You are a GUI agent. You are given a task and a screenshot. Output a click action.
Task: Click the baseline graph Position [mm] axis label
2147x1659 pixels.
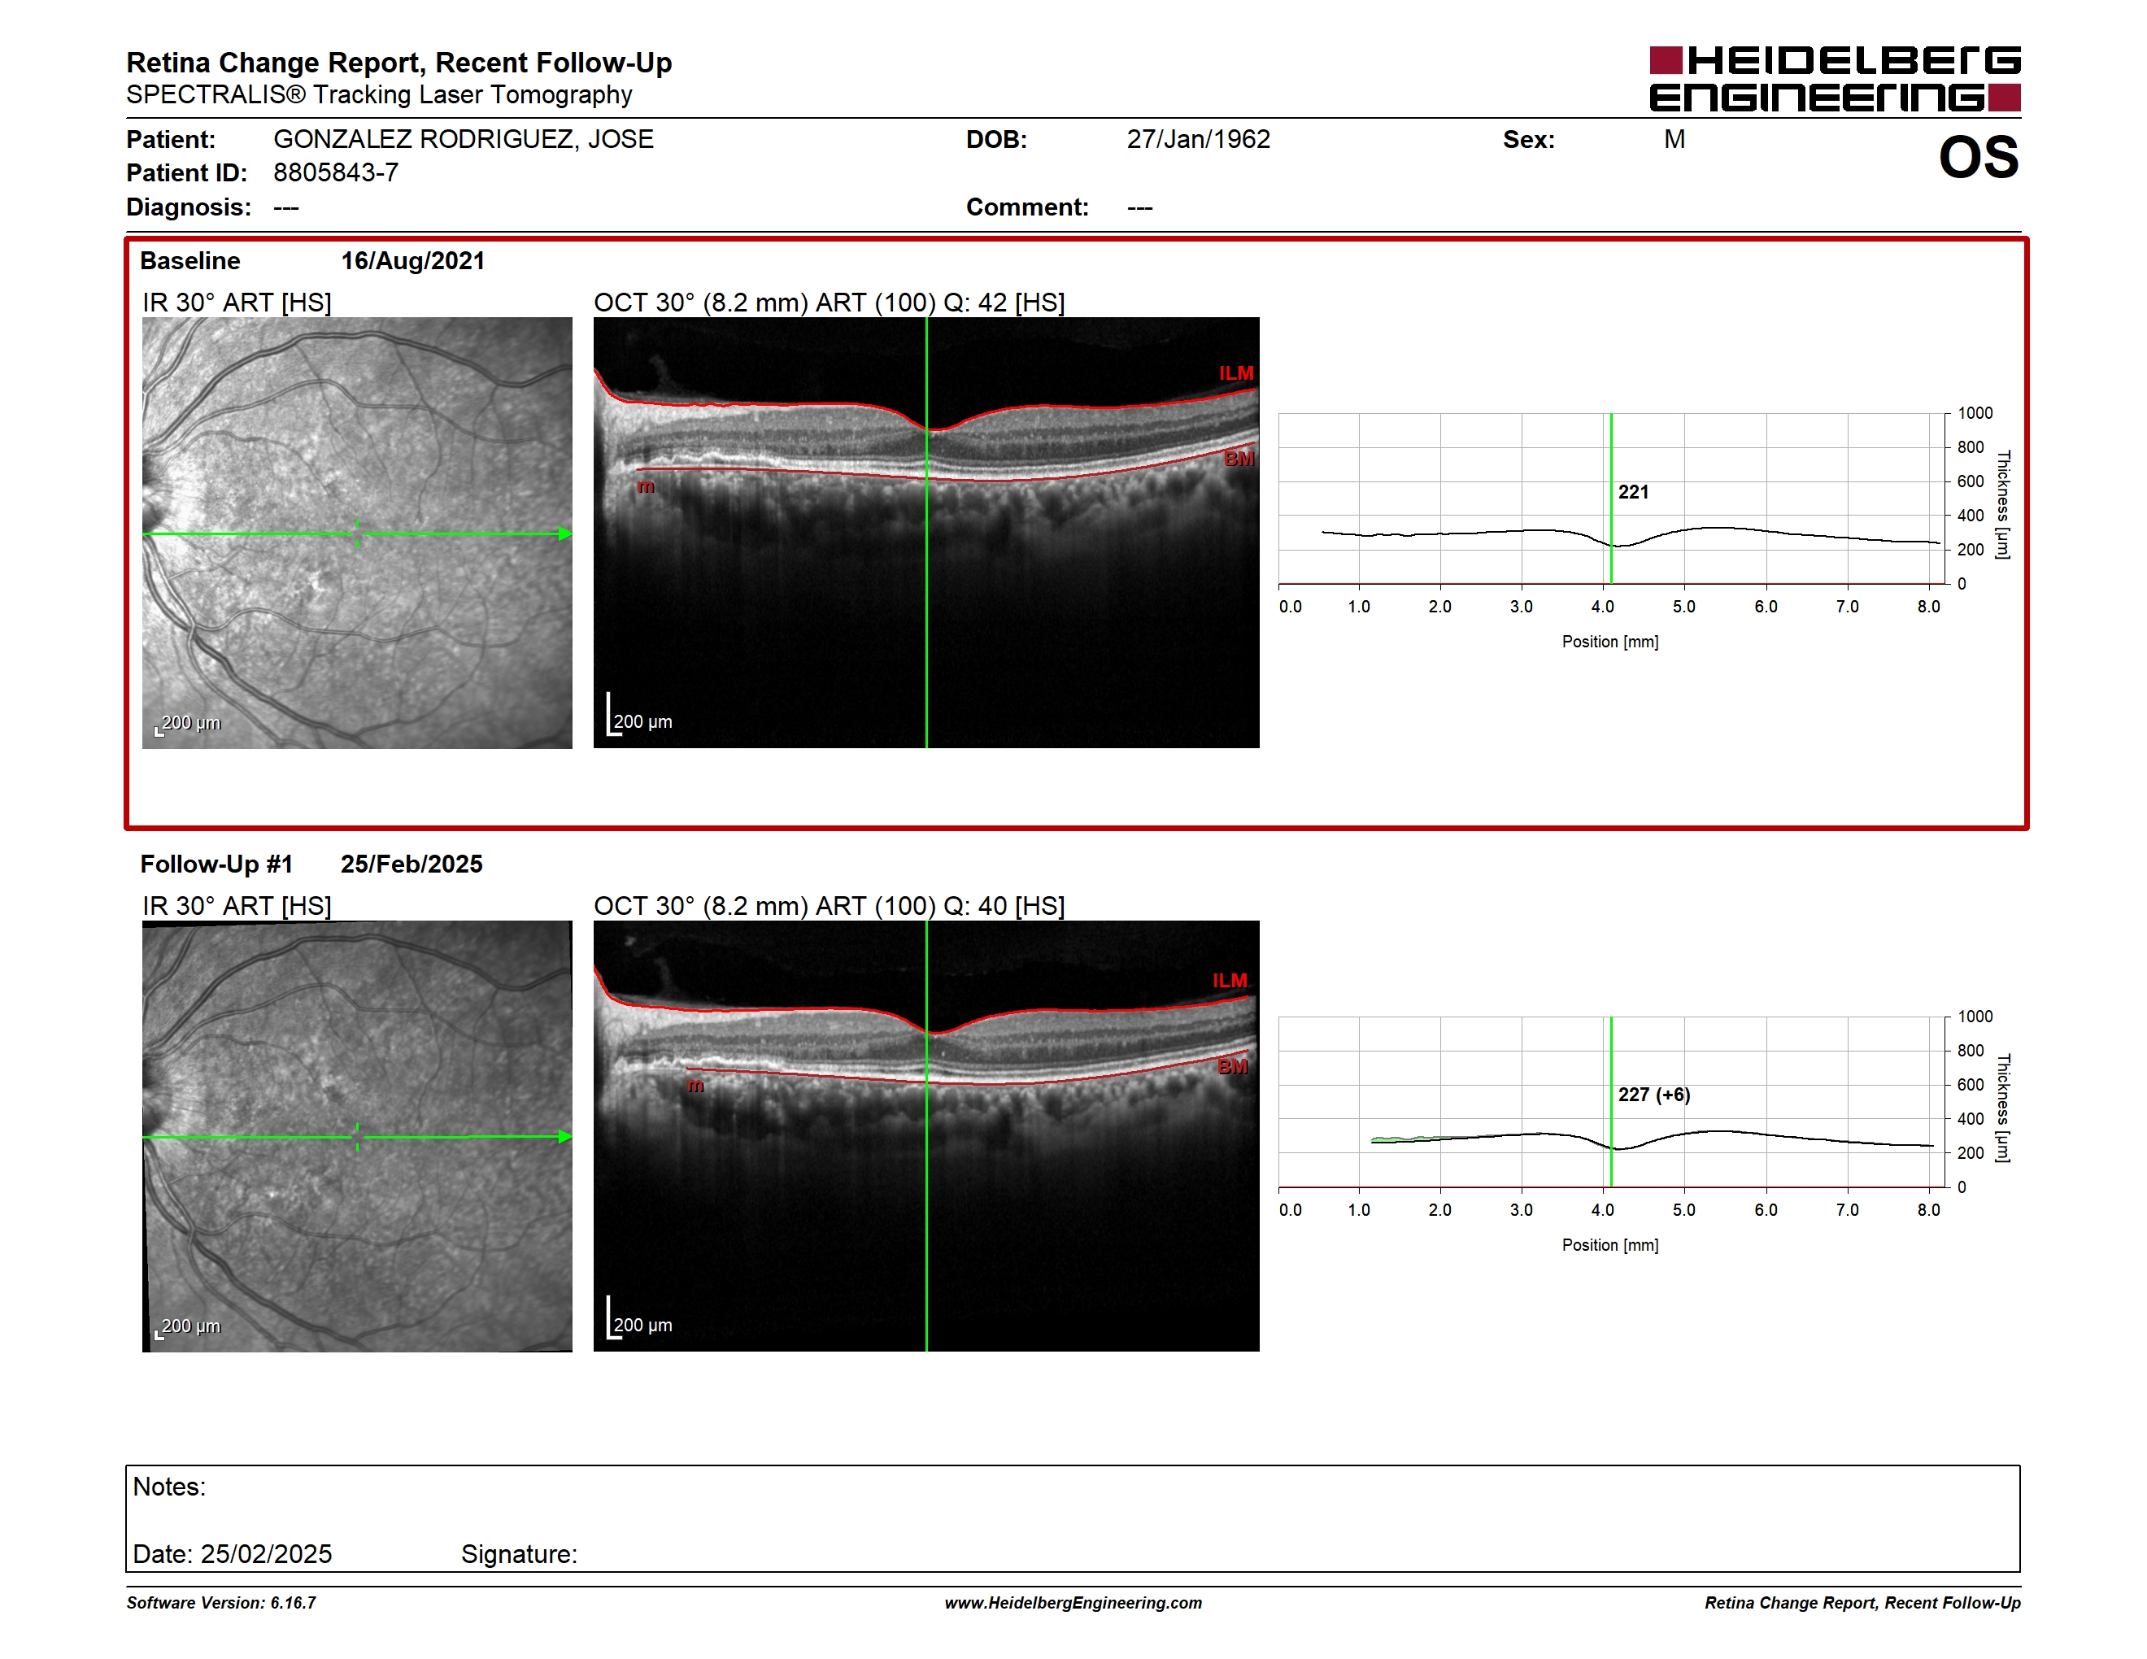1610,642
